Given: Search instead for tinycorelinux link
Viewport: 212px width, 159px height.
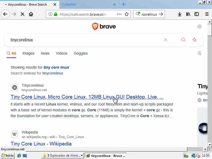Looking at the screenshot, I should (53, 73).
